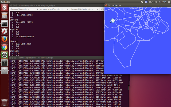Open the Software Updater launcher icon
Image resolution: width=171 pixels, height=107 pixels.
4,55
